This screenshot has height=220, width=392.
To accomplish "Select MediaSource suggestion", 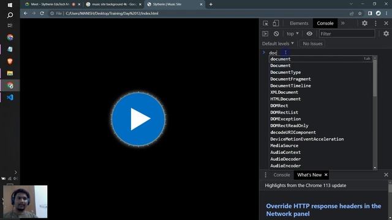I will pos(321,145).
